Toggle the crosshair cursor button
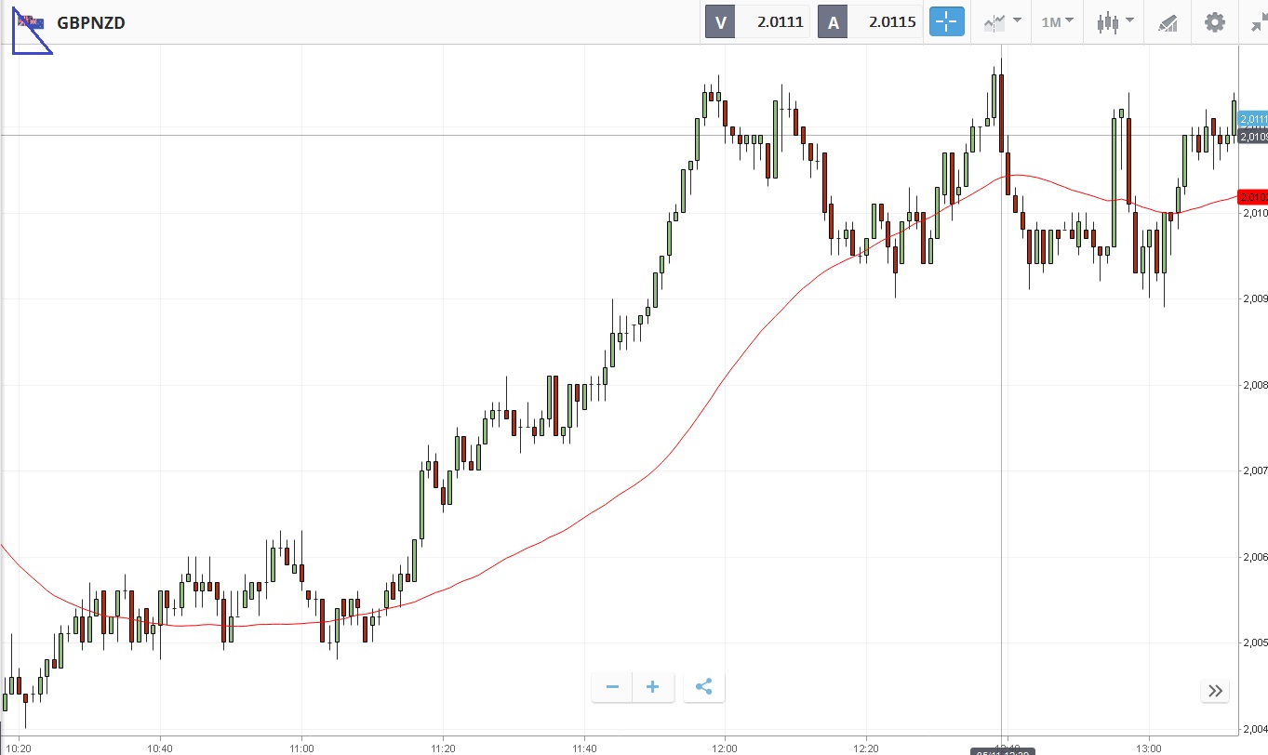The height and width of the screenshot is (755, 1268). point(947,22)
